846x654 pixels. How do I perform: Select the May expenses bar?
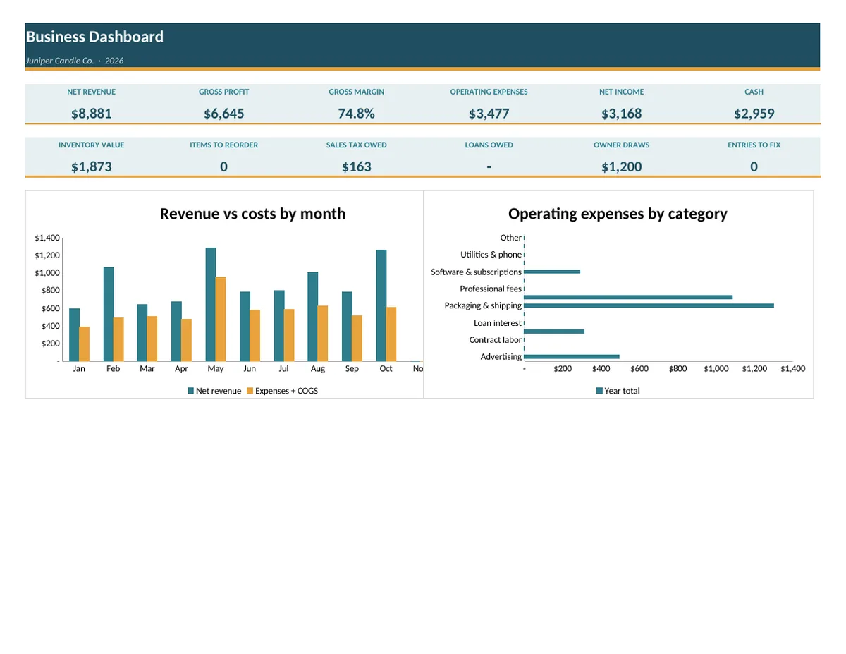coord(221,319)
